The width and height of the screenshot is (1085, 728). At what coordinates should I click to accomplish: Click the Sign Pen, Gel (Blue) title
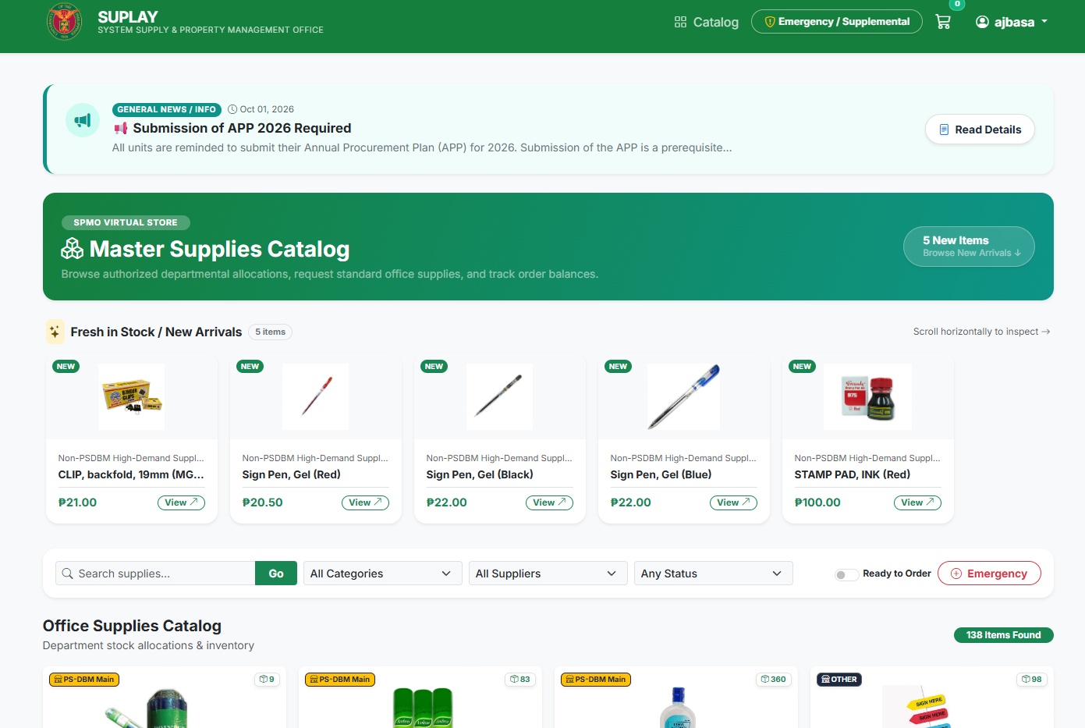(661, 474)
